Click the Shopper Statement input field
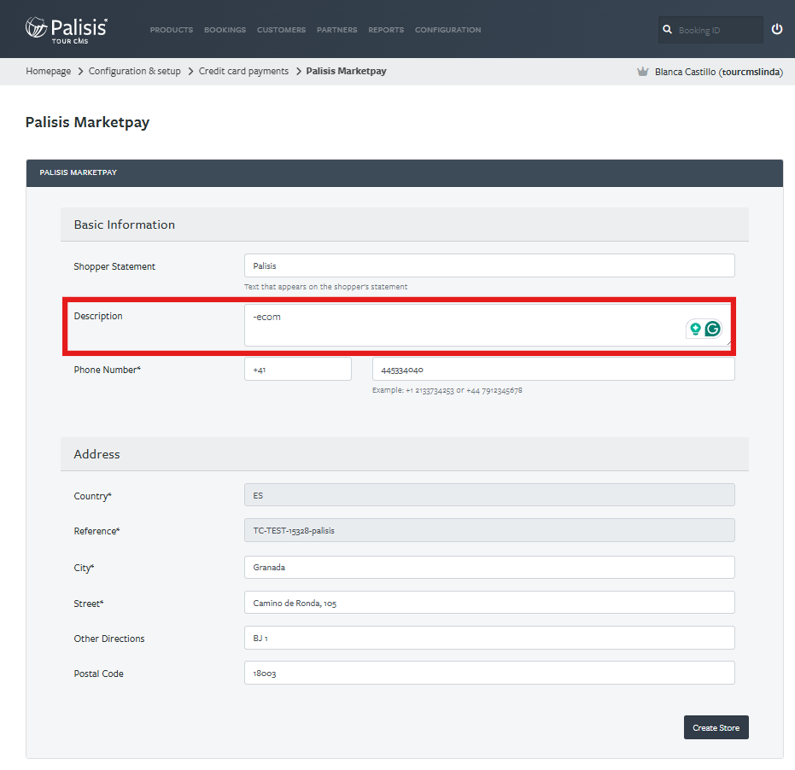 click(489, 265)
